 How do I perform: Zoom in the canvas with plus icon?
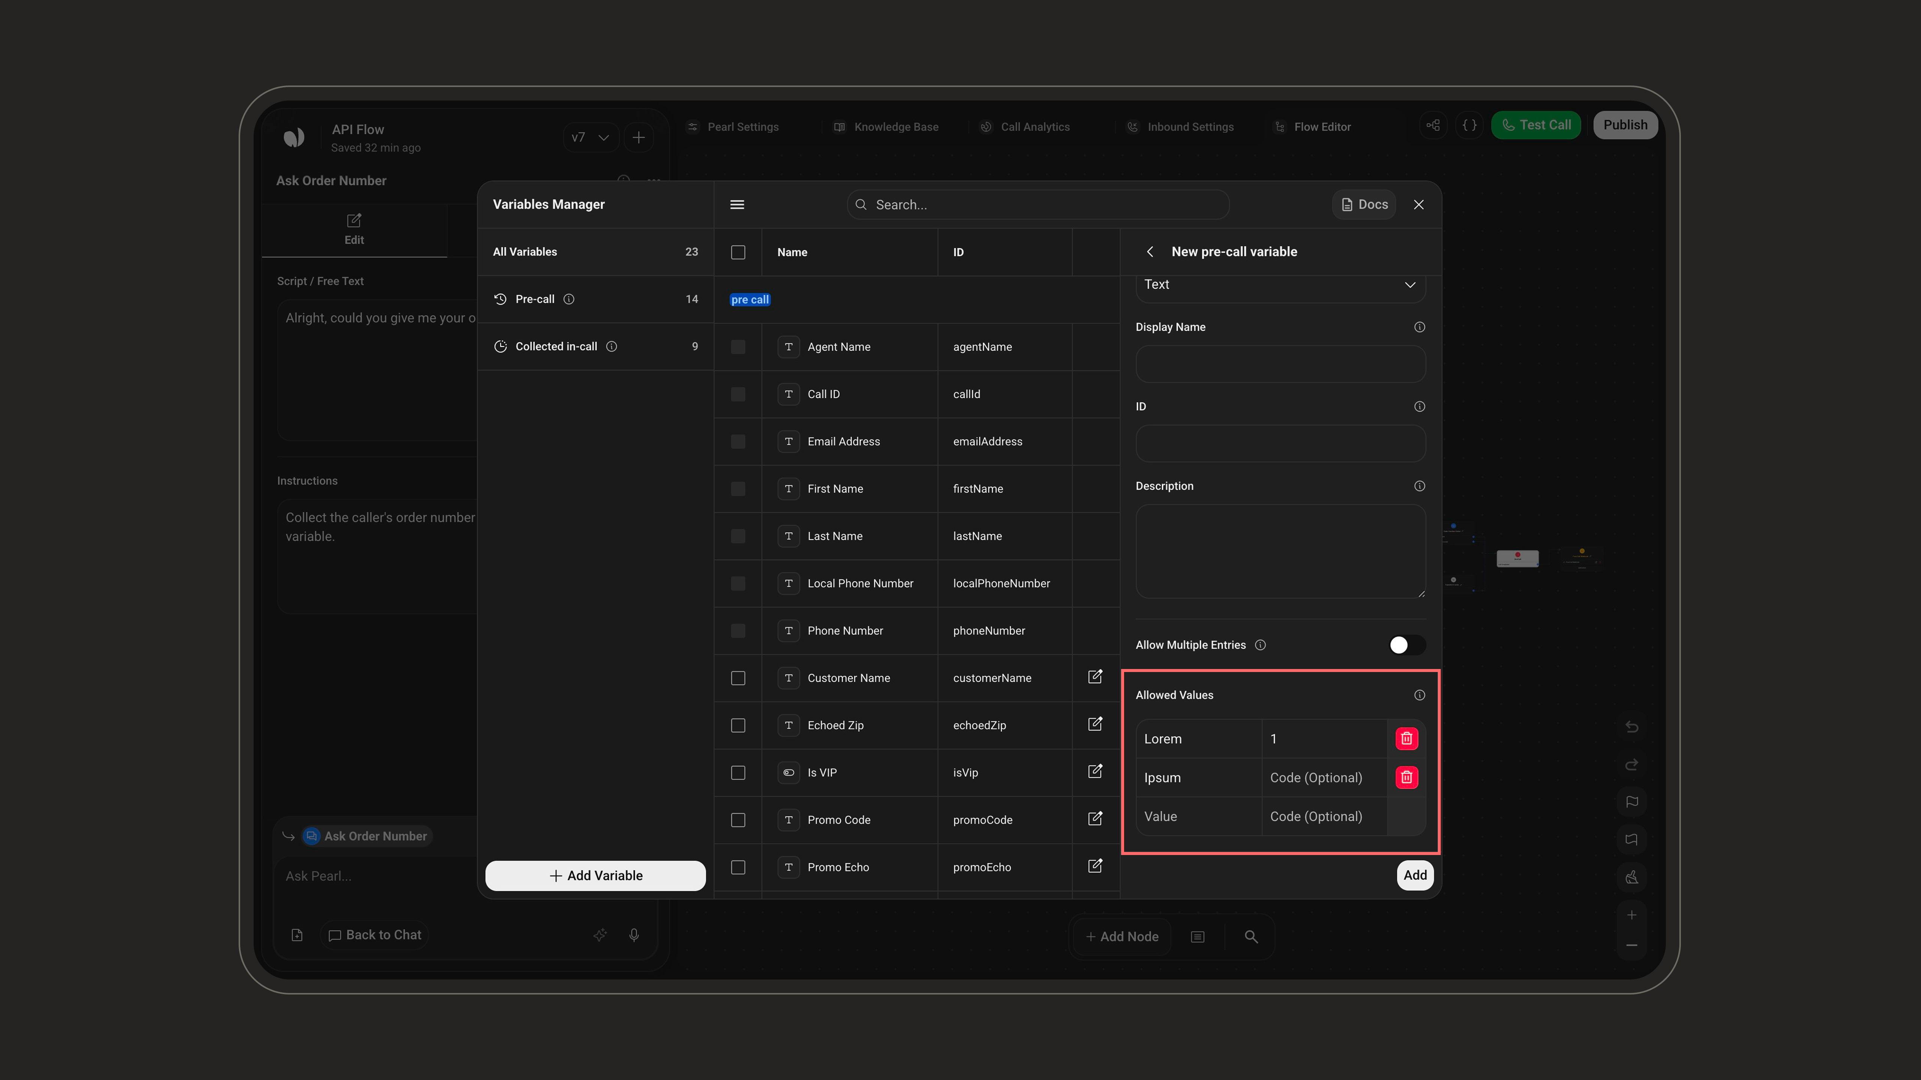(1632, 915)
